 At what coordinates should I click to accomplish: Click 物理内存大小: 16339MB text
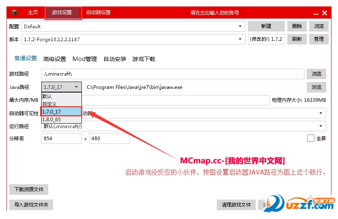(299, 100)
